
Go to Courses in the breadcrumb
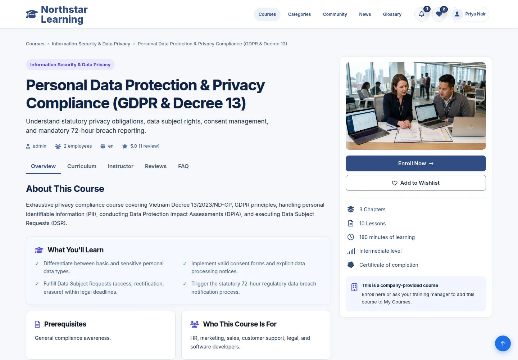35,44
